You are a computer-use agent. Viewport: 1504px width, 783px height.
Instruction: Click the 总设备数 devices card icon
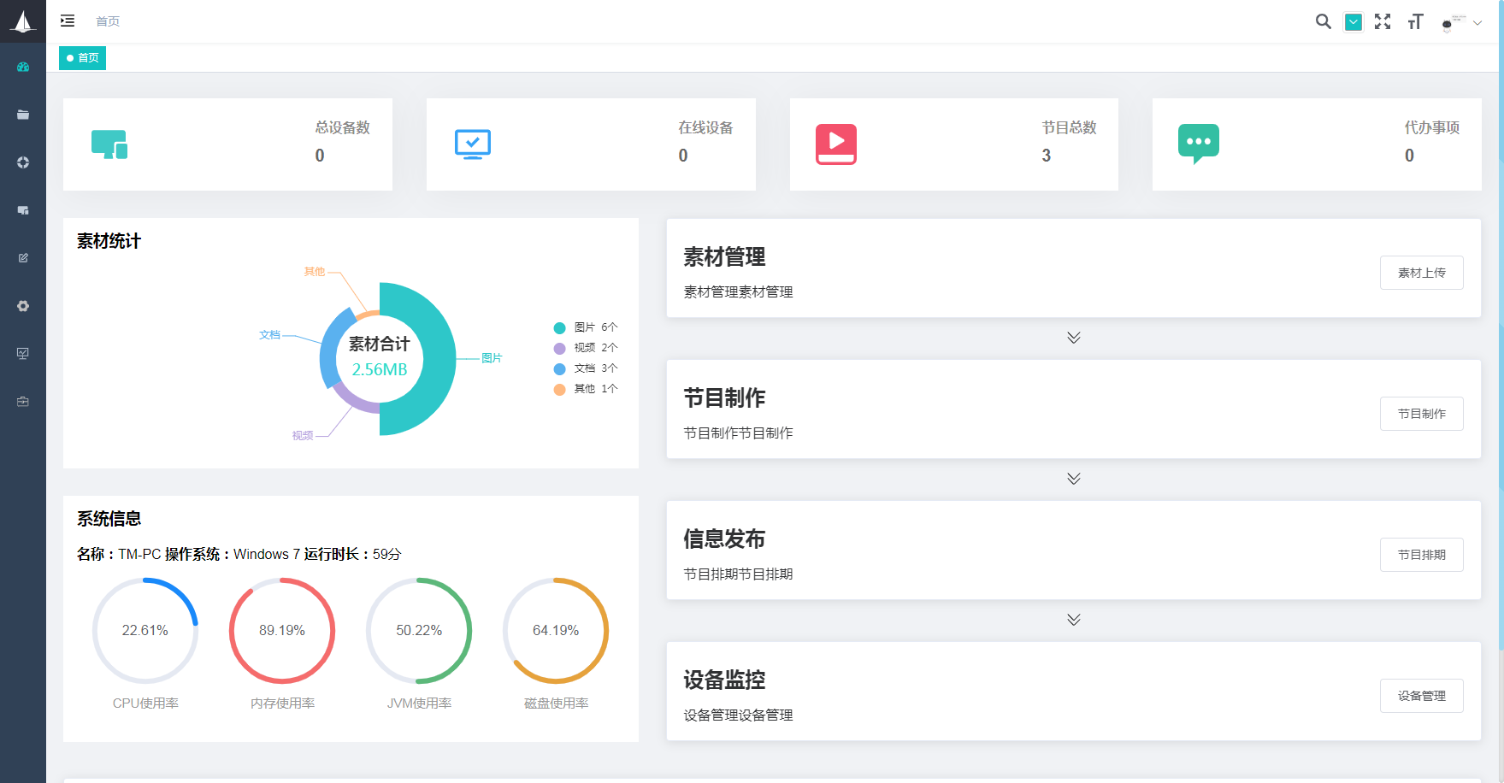click(109, 144)
